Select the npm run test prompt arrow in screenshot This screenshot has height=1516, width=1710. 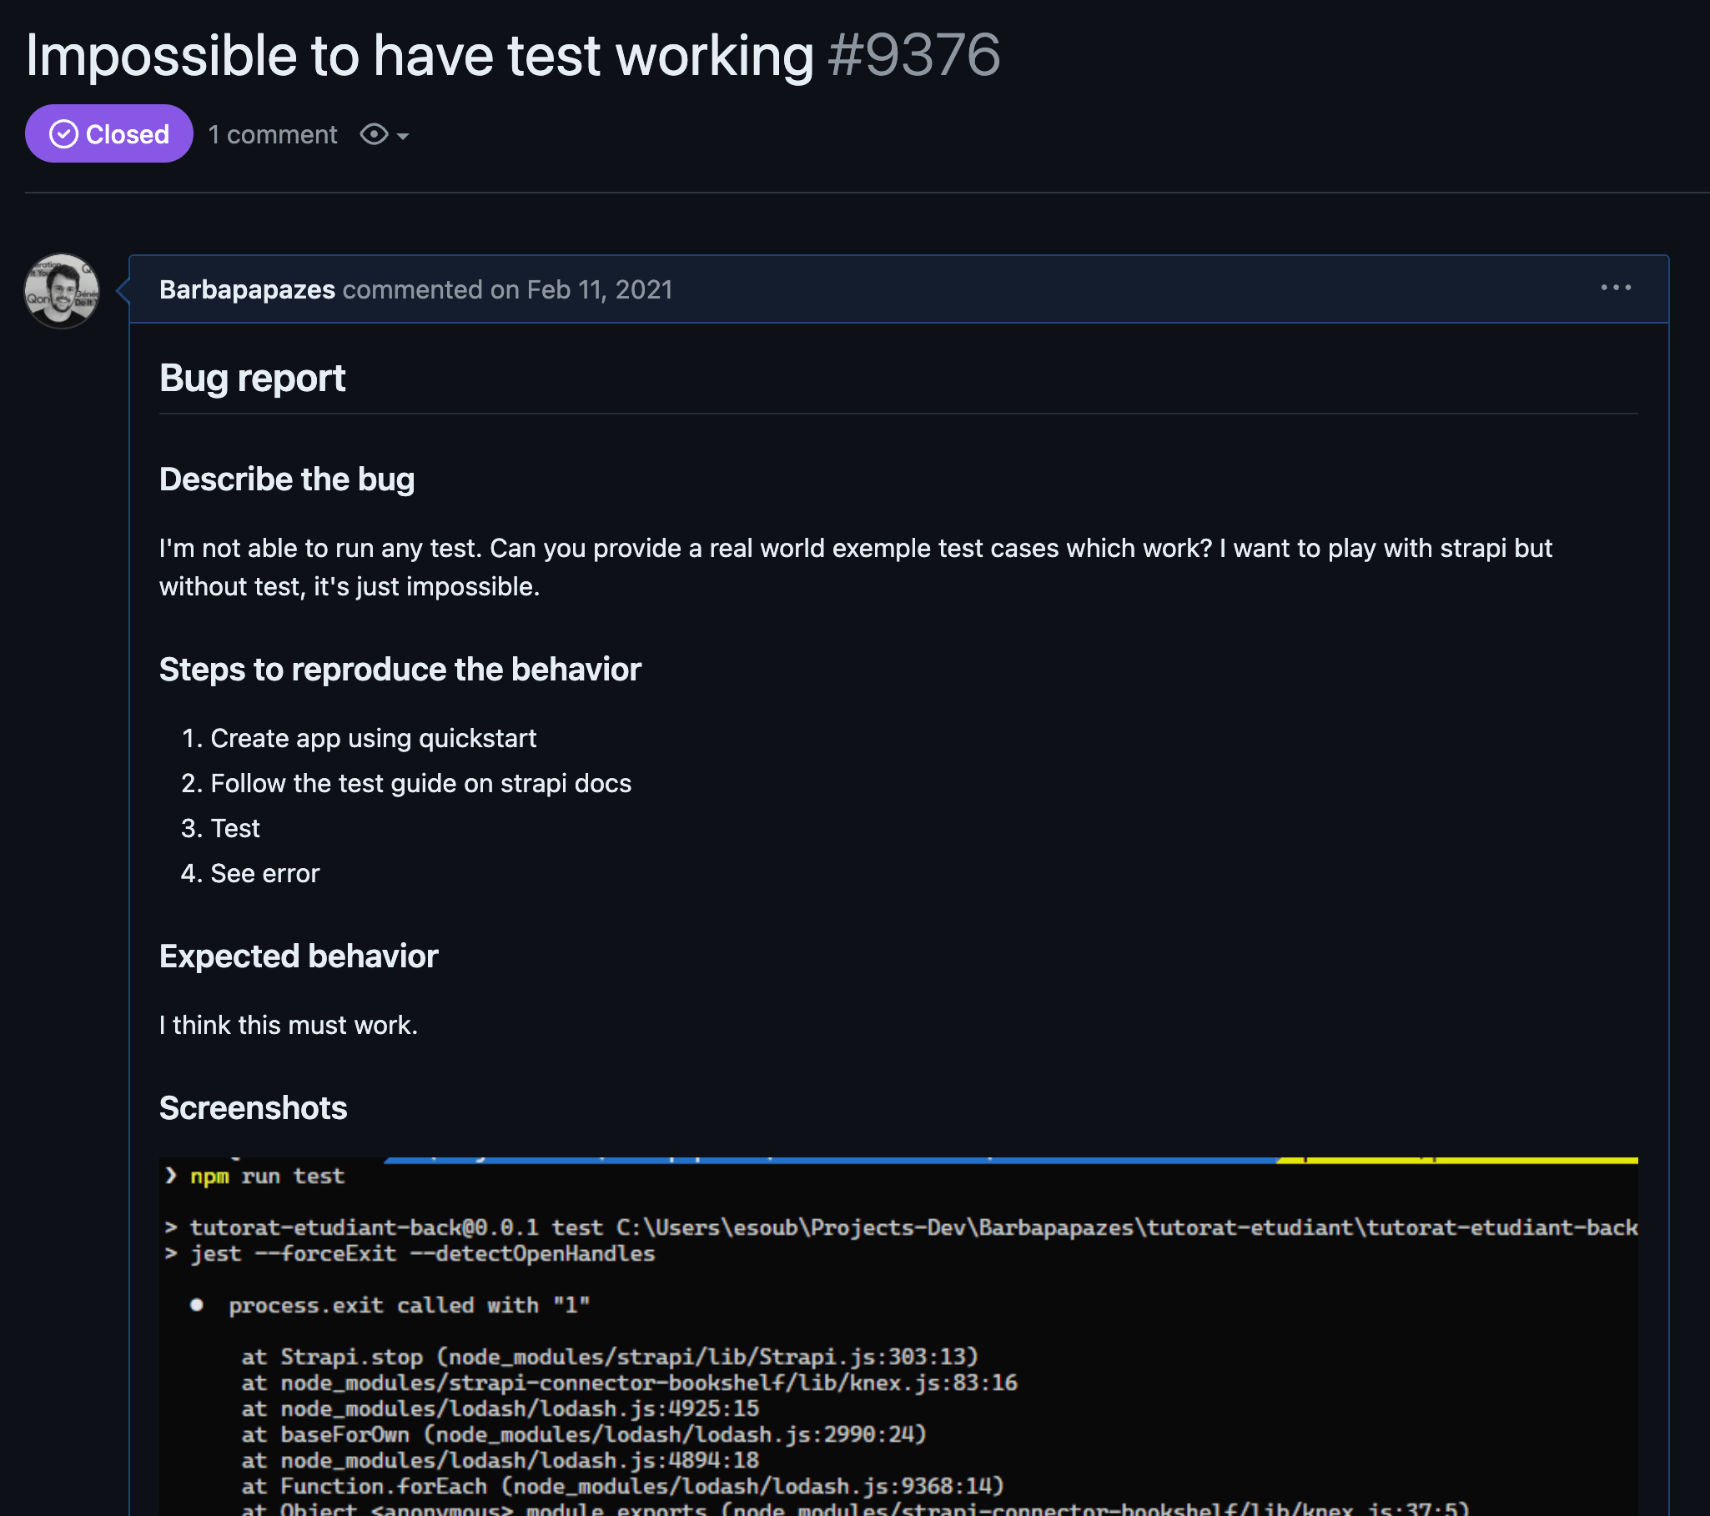pyautogui.click(x=171, y=1176)
